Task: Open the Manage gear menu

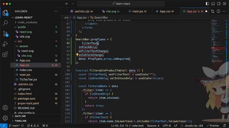Action: coord(5,118)
